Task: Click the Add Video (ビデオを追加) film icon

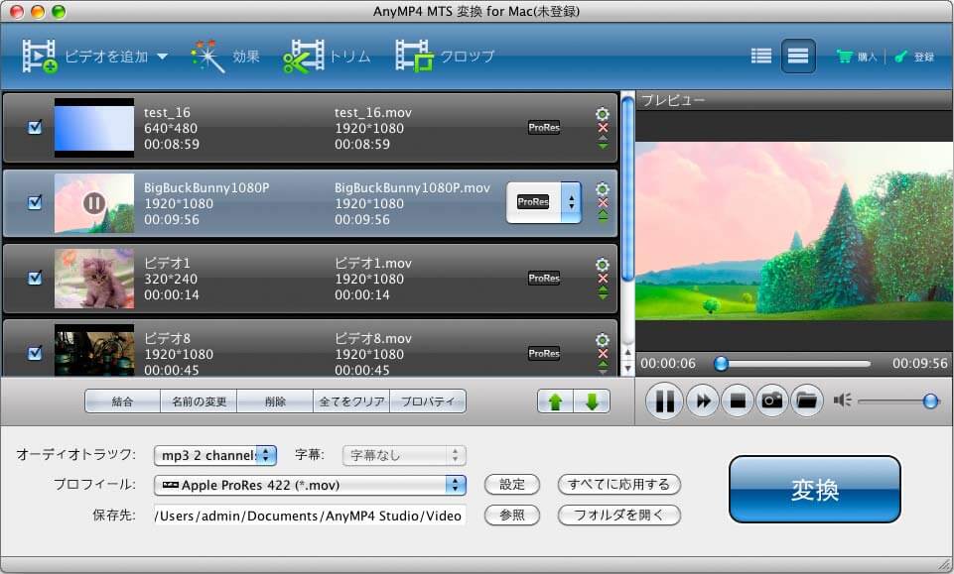Action: 40,57
